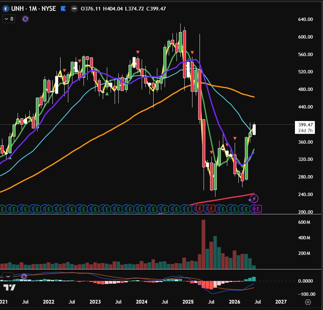Click the purple lightning bolt circle icon

pyautogui.click(x=255, y=199)
